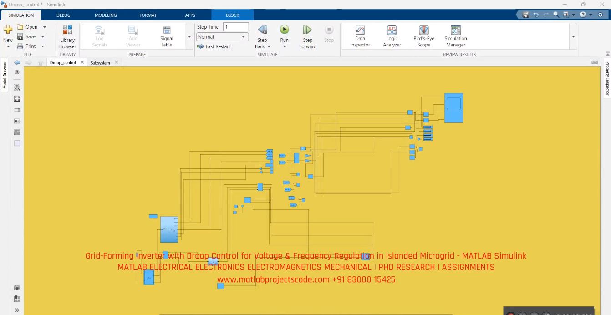Image resolution: width=611 pixels, height=315 pixels.
Task: Navigate back with the blue arrow
Action: (x=17, y=62)
